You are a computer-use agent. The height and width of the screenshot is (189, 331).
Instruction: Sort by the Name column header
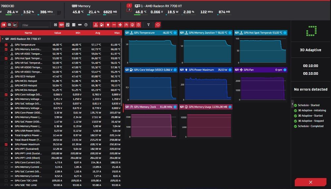coord(28,33)
